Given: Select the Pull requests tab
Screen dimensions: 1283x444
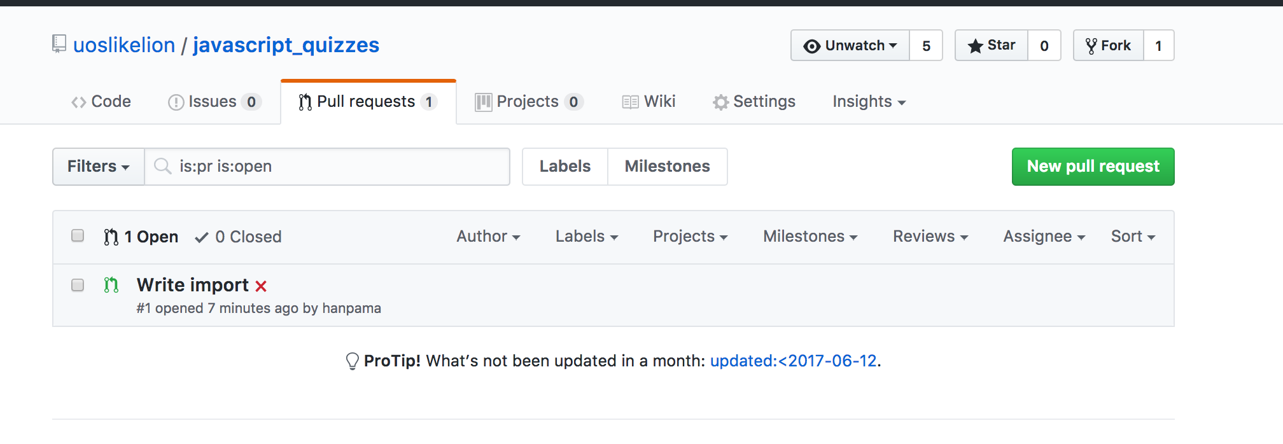Looking at the screenshot, I should pos(368,102).
